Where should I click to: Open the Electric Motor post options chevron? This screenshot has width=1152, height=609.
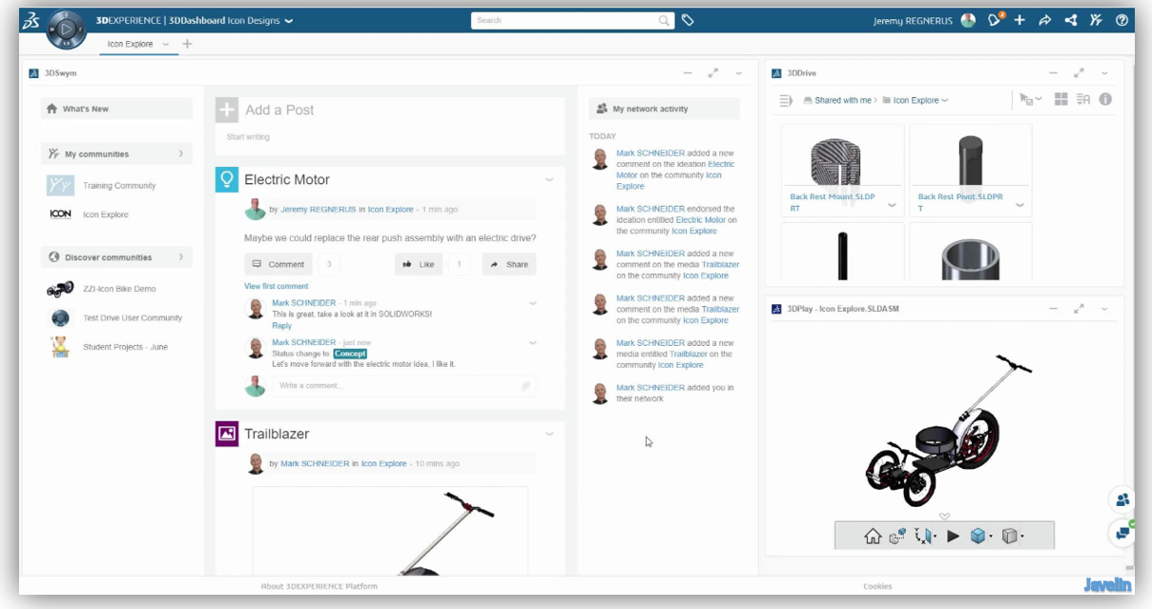[549, 180]
